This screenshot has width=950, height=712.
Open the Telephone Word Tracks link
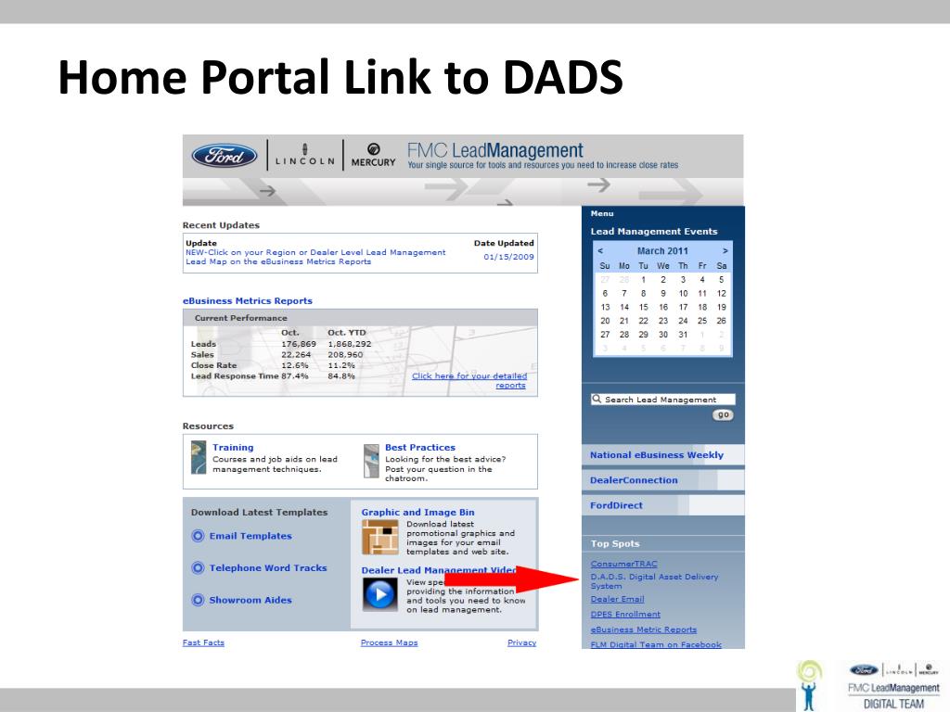click(268, 568)
